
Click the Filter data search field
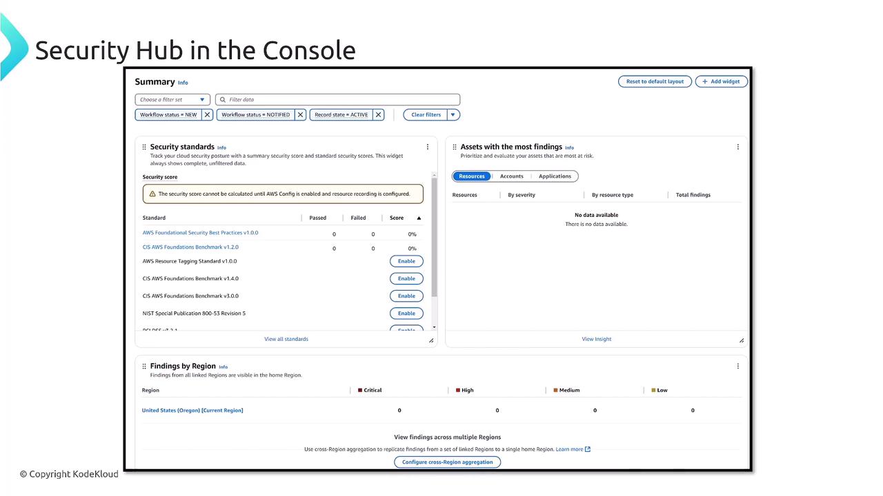coord(337,100)
